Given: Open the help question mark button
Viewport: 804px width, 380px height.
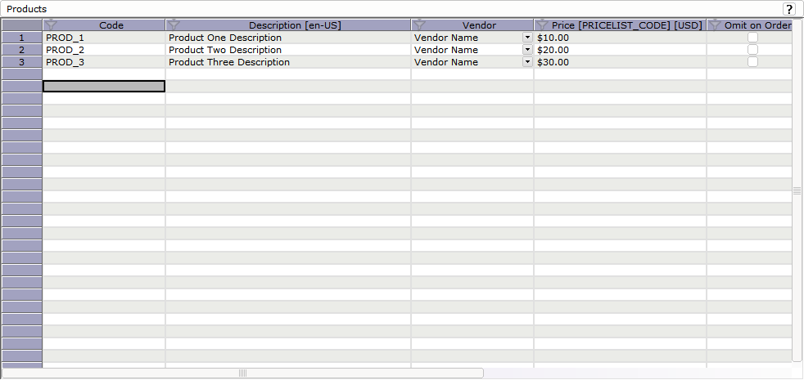Looking at the screenshot, I should point(788,9).
